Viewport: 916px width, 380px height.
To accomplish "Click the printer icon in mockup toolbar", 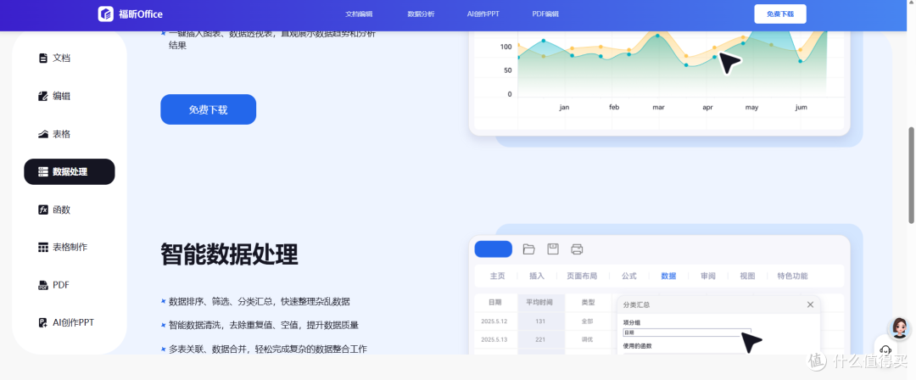I will pyautogui.click(x=577, y=249).
